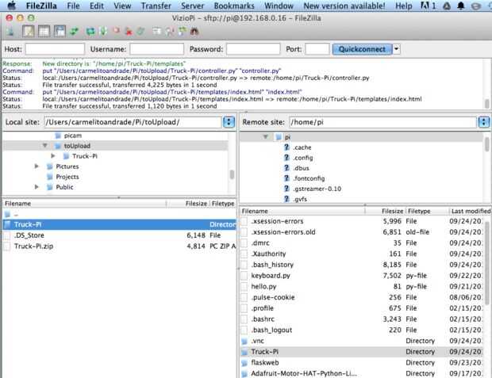
Task: Click the Host input field
Action: [55, 49]
